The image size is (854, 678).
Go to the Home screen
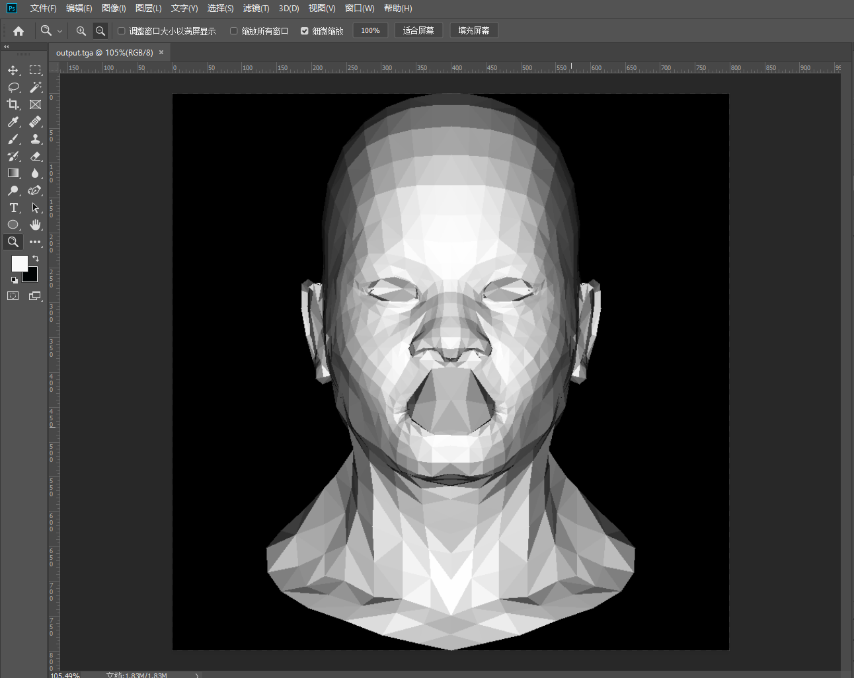tap(19, 31)
